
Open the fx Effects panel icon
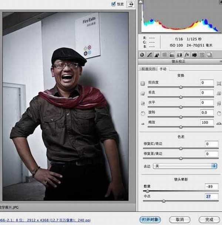point(187,55)
